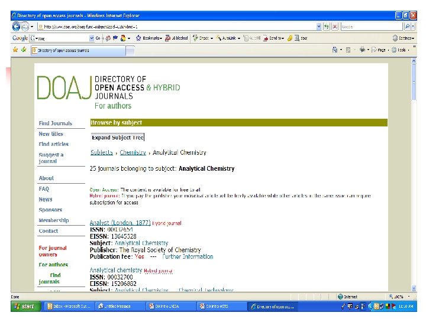Viewport: 426px width, 319px height.
Task: Click the Google Toolbar search field
Action: (x=60, y=38)
